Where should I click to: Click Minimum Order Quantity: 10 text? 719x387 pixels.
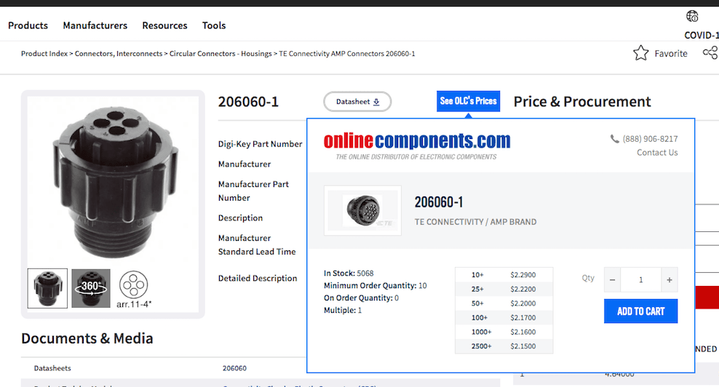coord(375,286)
